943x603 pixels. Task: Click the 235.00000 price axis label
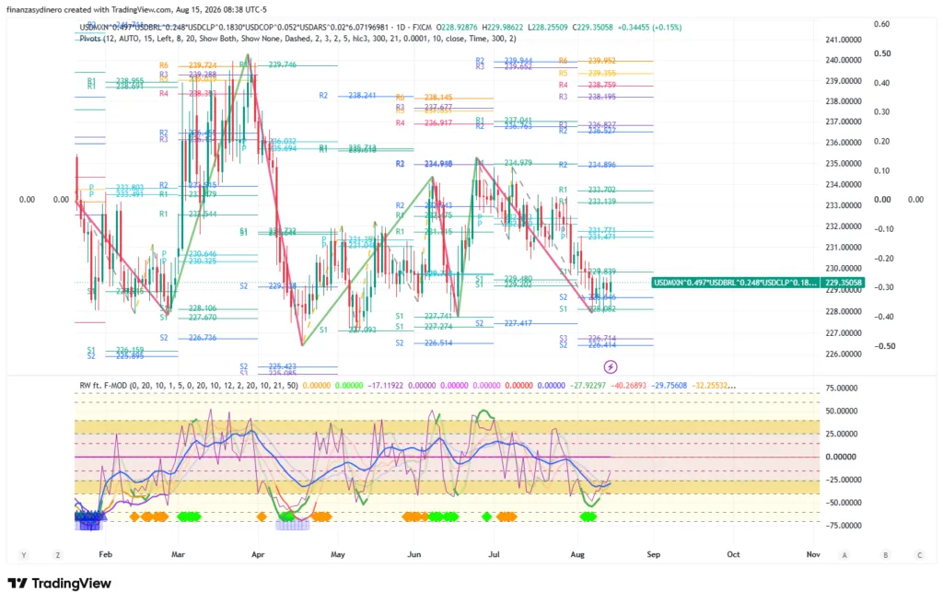(844, 164)
